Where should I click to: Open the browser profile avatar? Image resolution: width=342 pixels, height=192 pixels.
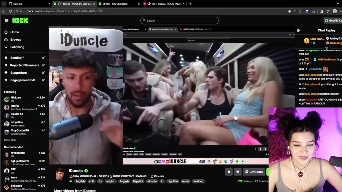point(335,11)
